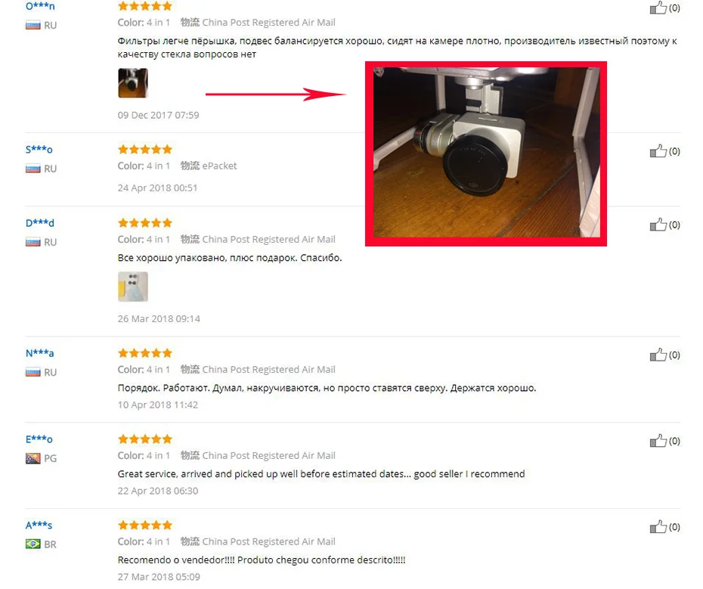The image size is (703, 589).
Task: Click the Papua New Guinea flag icon
Action: (x=33, y=458)
